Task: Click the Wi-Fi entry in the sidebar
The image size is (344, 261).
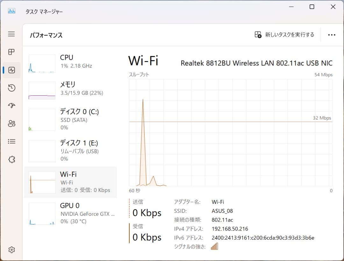Action: 70,182
